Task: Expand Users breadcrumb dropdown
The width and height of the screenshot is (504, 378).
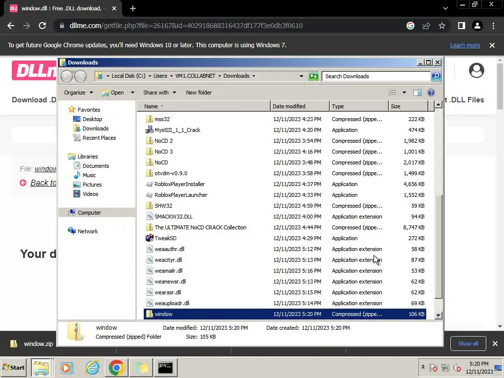Action: coord(171,76)
